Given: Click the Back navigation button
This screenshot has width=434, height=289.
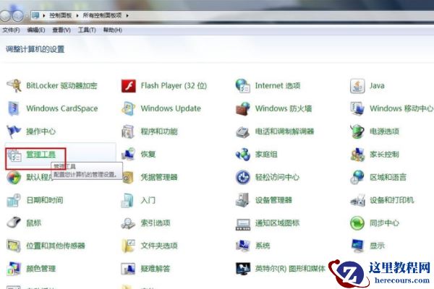Looking at the screenshot, I should pyautogui.click(x=5, y=16).
